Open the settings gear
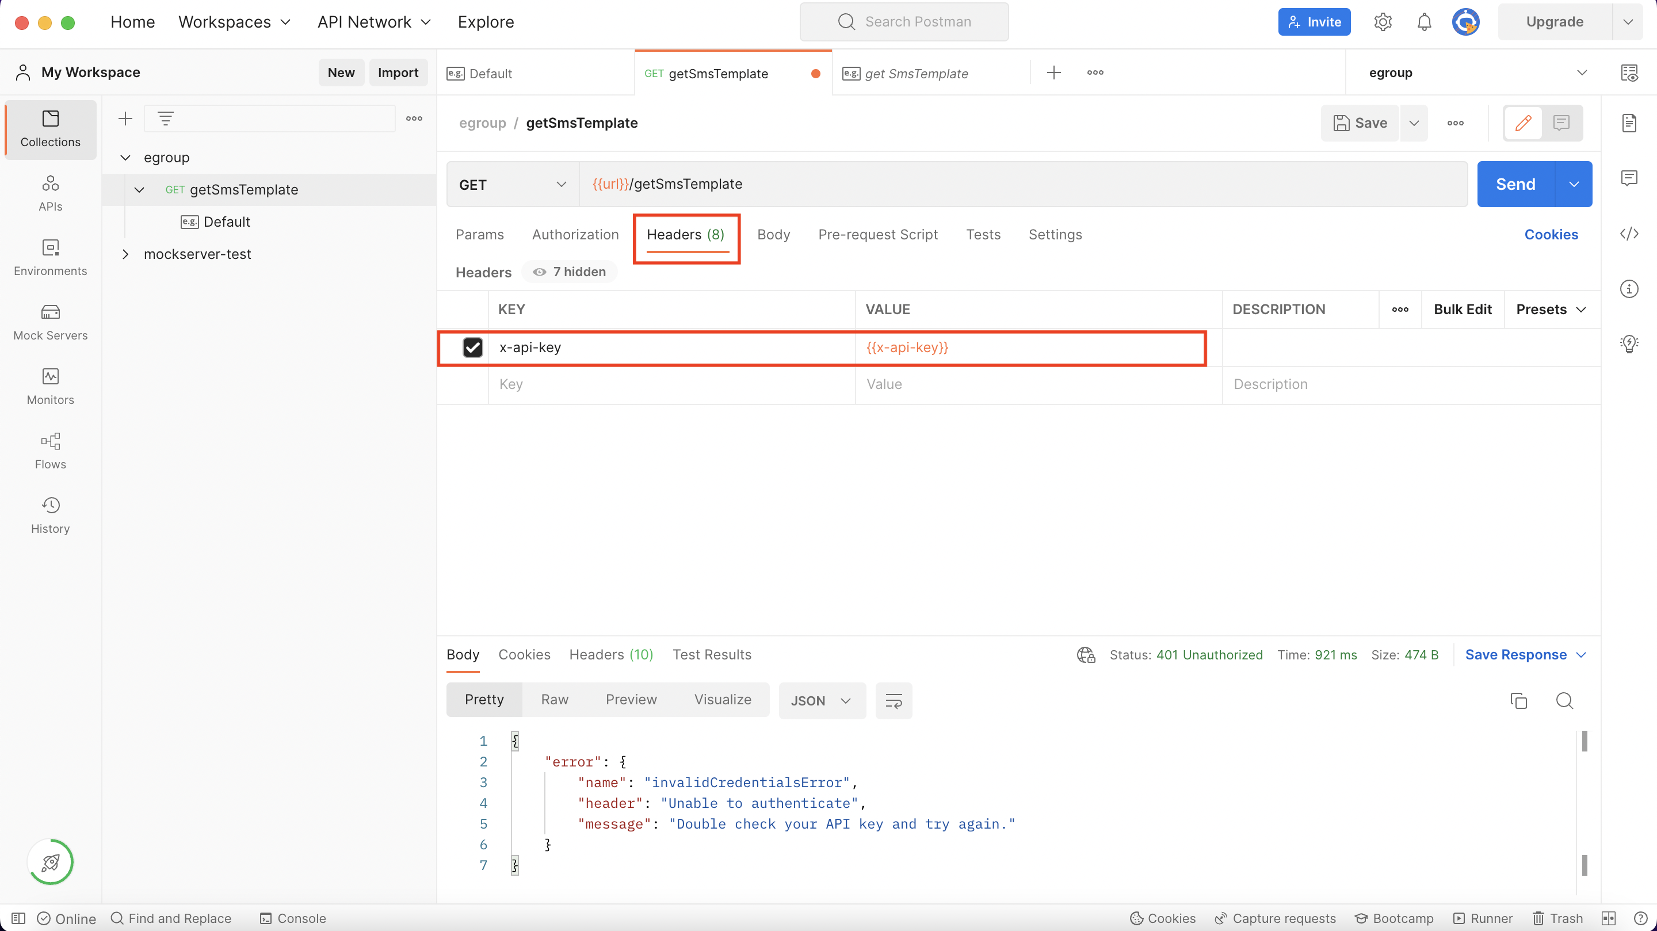This screenshot has width=1657, height=931. 1383,21
